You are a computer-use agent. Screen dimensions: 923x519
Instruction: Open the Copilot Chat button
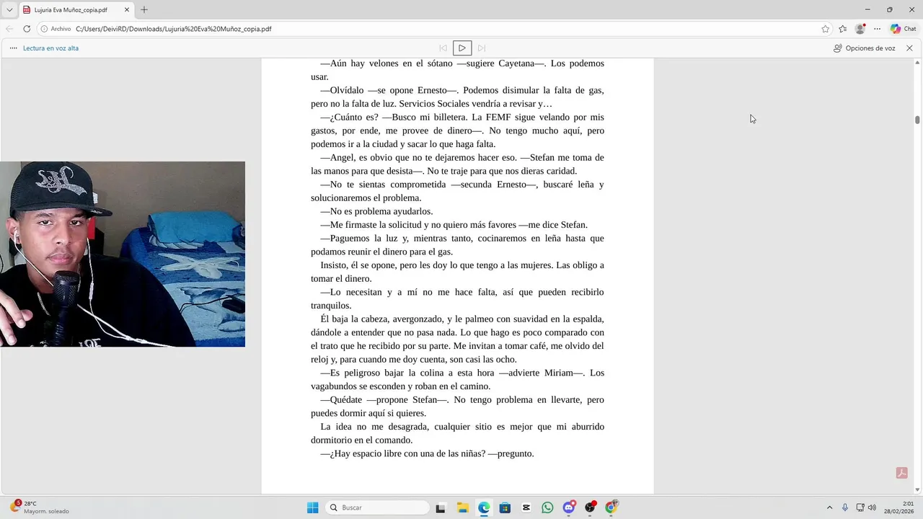pyautogui.click(x=904, y=29)
